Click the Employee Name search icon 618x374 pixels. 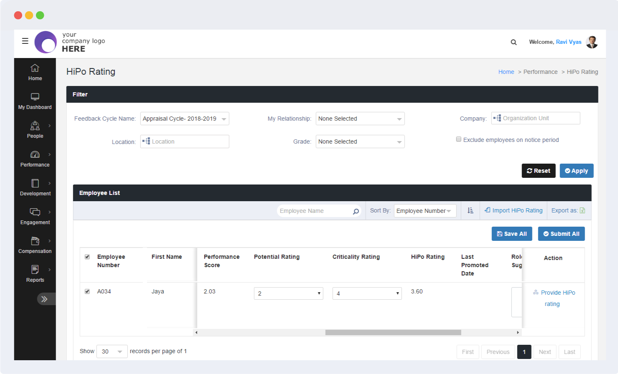click(356, 211)
